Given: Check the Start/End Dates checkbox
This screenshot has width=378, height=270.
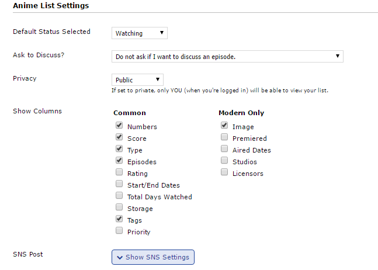Looking at the screenshot, I should 119,184.
